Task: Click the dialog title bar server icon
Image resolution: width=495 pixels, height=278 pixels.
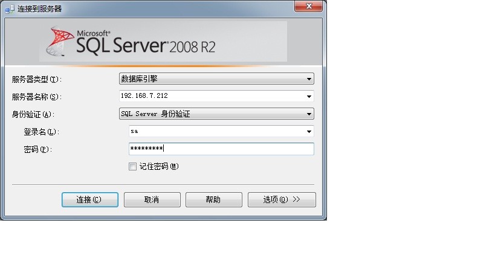Action: (10, 9)
